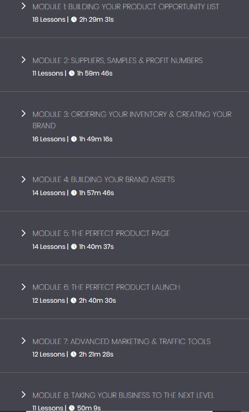Screen dimensions: 249x412
Task: Click clock icon beside 50m 9s
Action: [72, 408]
